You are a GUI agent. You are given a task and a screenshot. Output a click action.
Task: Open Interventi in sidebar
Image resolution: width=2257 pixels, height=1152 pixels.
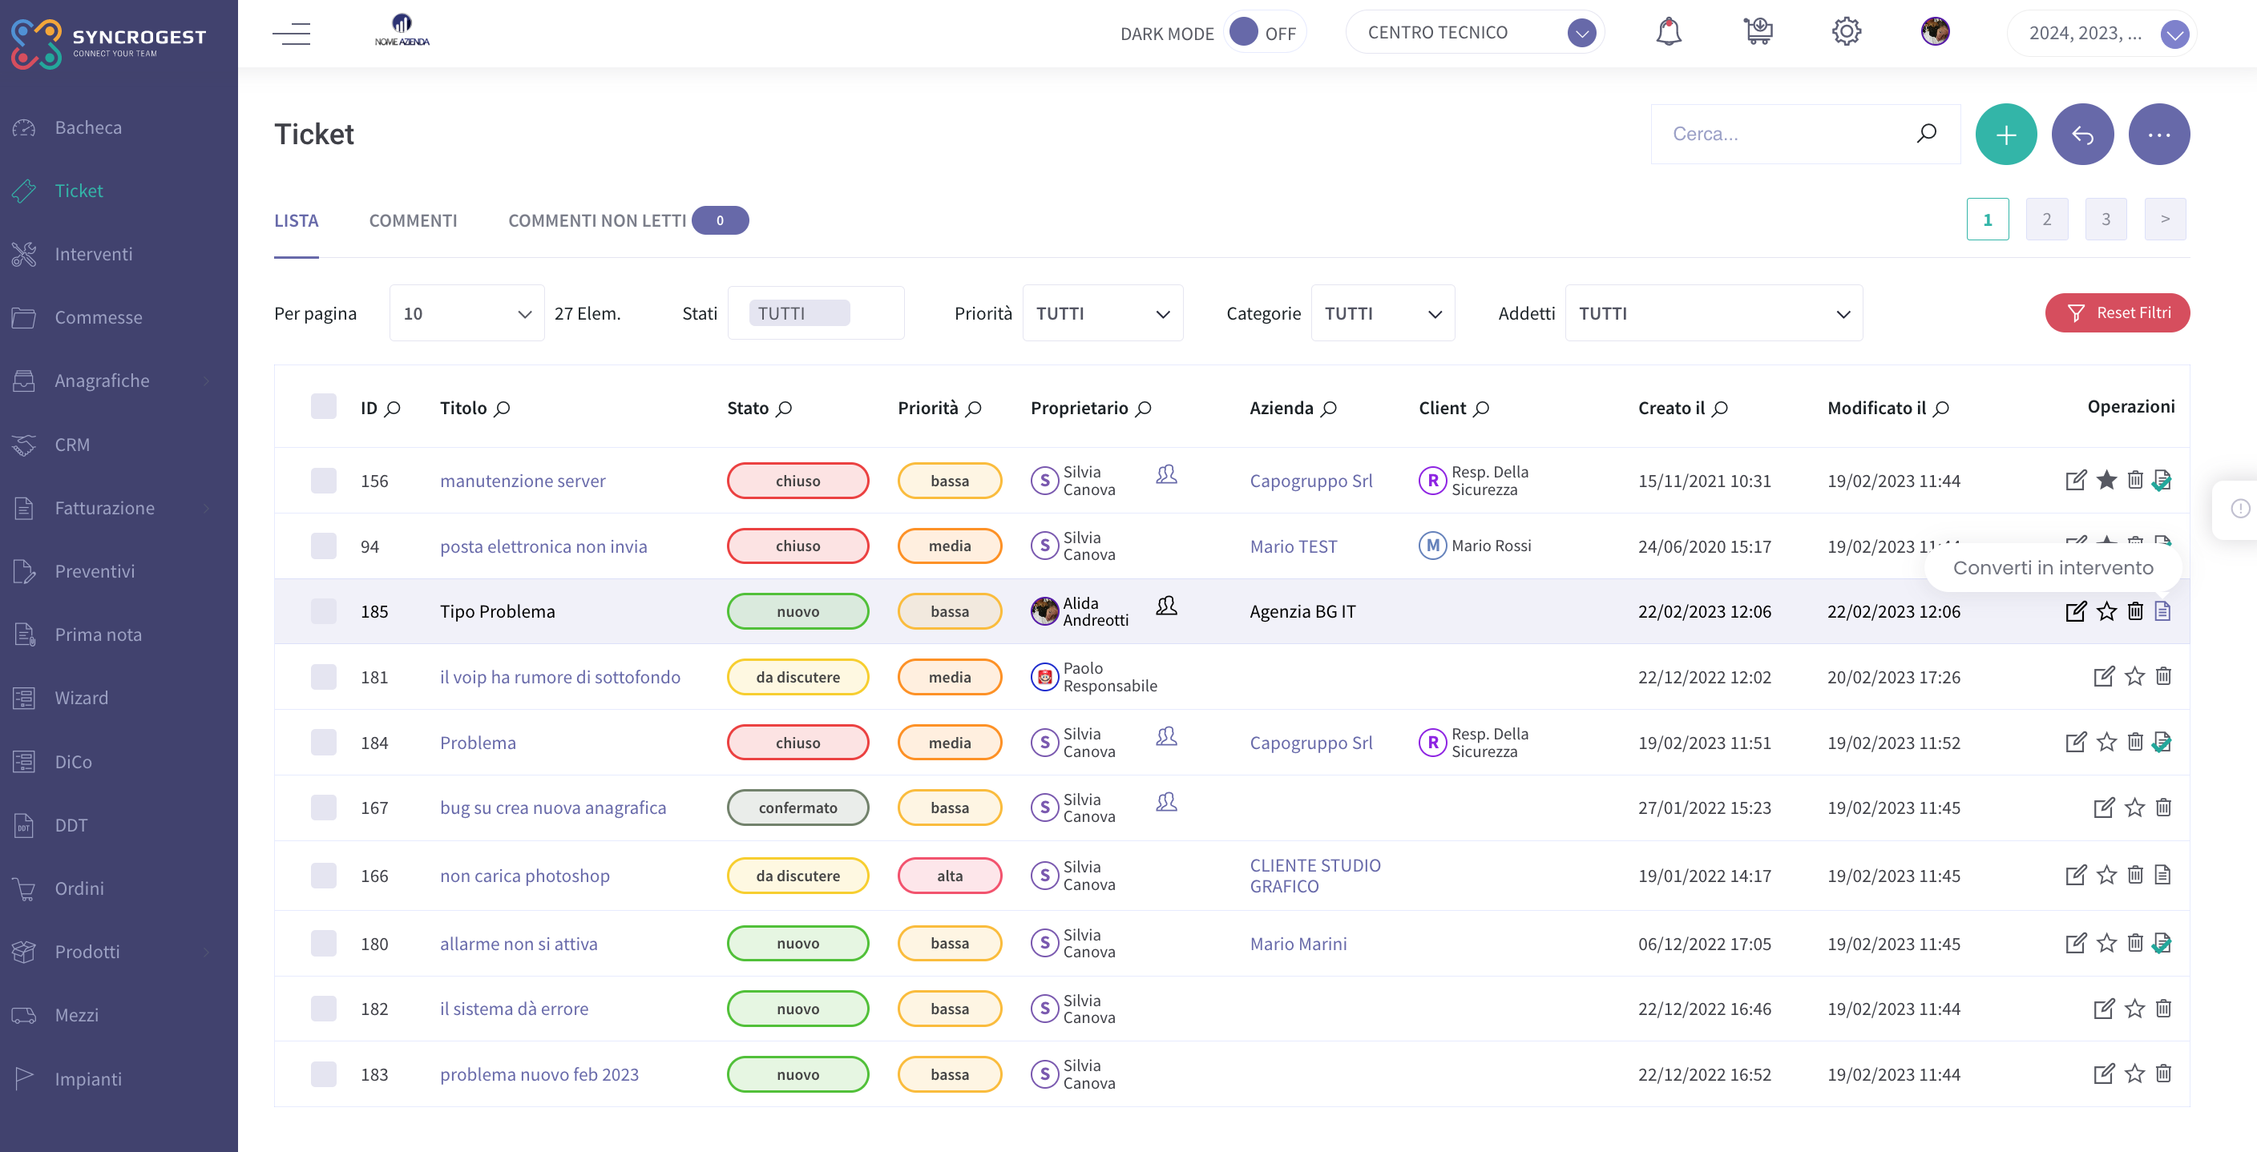93,254
